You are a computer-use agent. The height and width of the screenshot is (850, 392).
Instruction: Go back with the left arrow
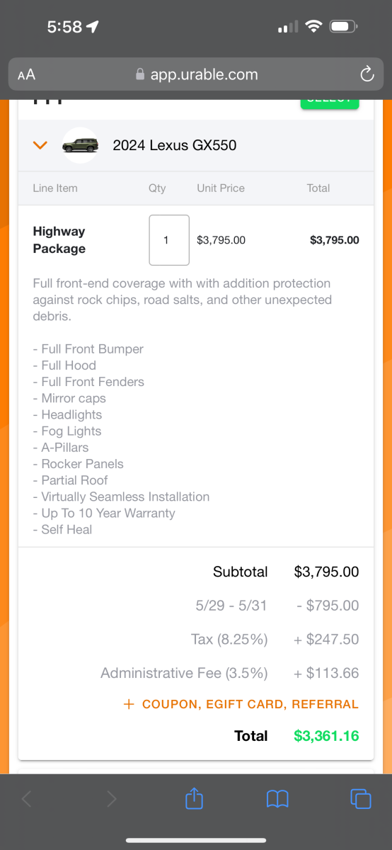27,799
